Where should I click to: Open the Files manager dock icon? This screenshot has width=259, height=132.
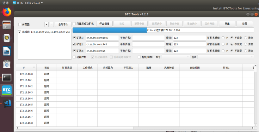[7, 25]
